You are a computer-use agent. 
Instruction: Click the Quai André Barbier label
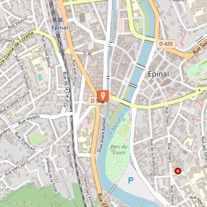coord(102,135)
